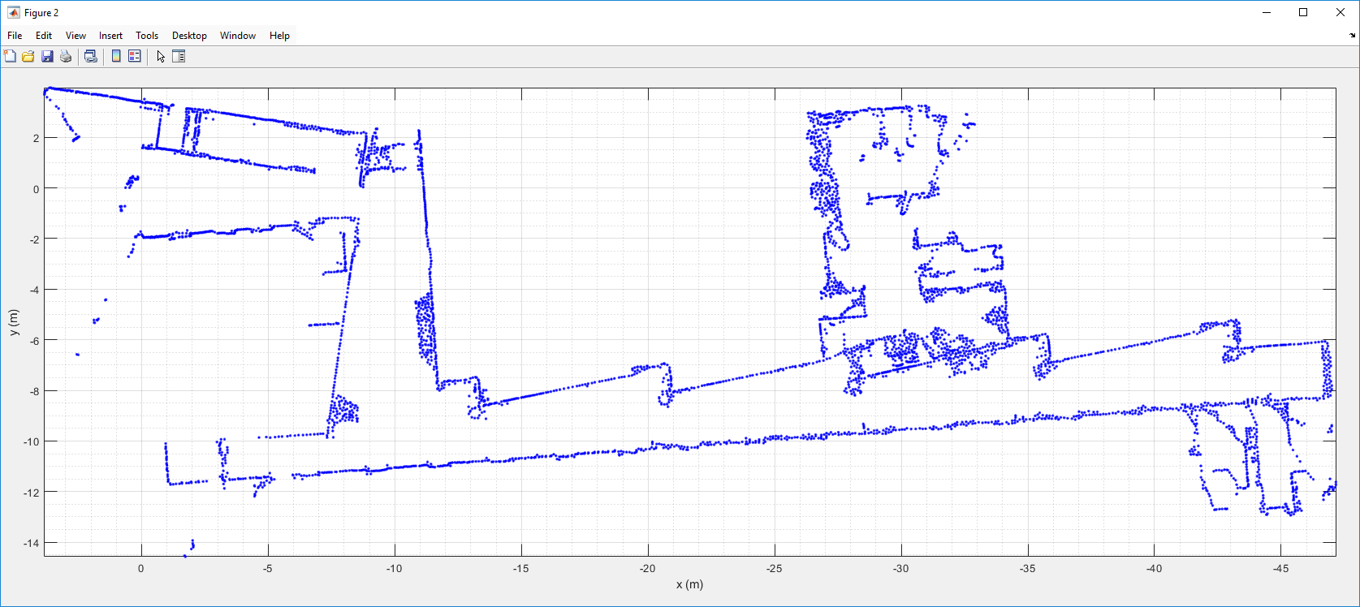This screenshot has width=1360, height=607.
Task: Toggle the Link Plot toolbar button
Action: (91, 56)
